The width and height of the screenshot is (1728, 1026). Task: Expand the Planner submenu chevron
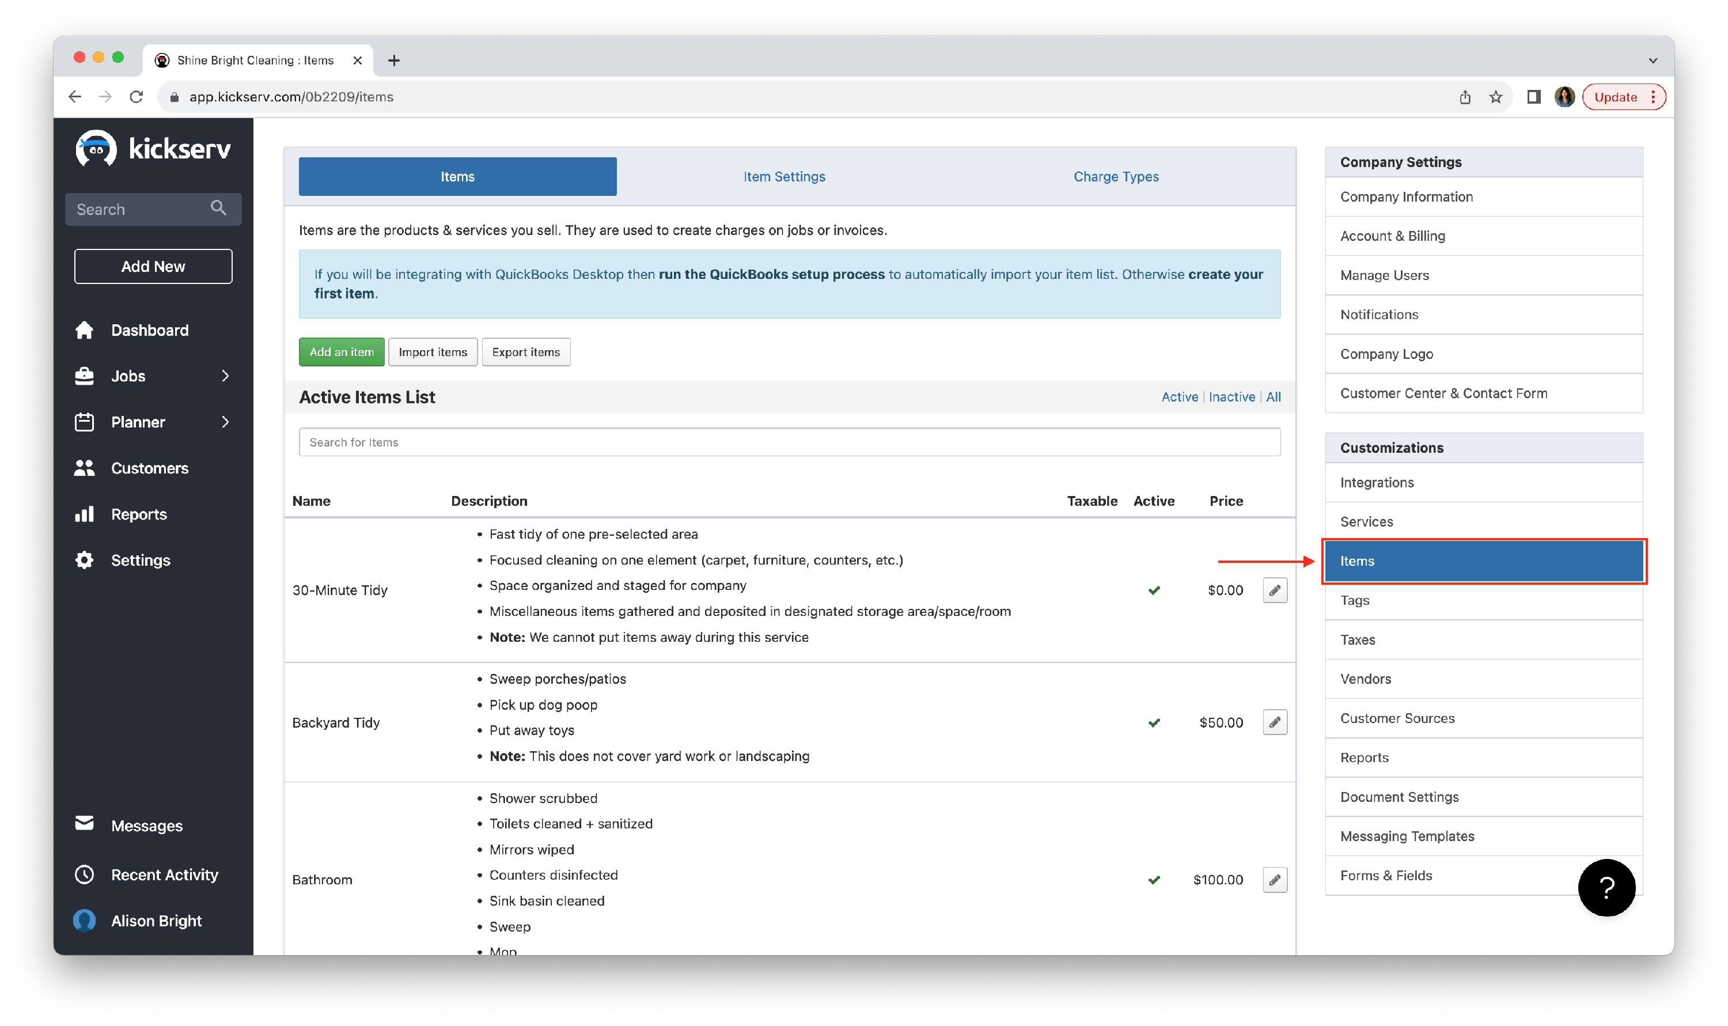tap(225, 422)
